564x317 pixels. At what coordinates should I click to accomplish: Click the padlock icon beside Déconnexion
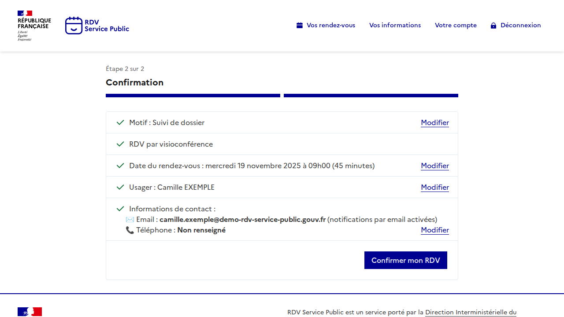493,26
